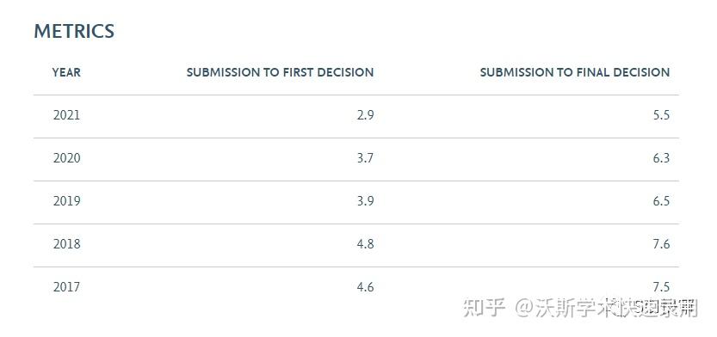Viewport: 717px width, 337px height.
Task: Select the 2019 year cell
Action: click(66, 201)
